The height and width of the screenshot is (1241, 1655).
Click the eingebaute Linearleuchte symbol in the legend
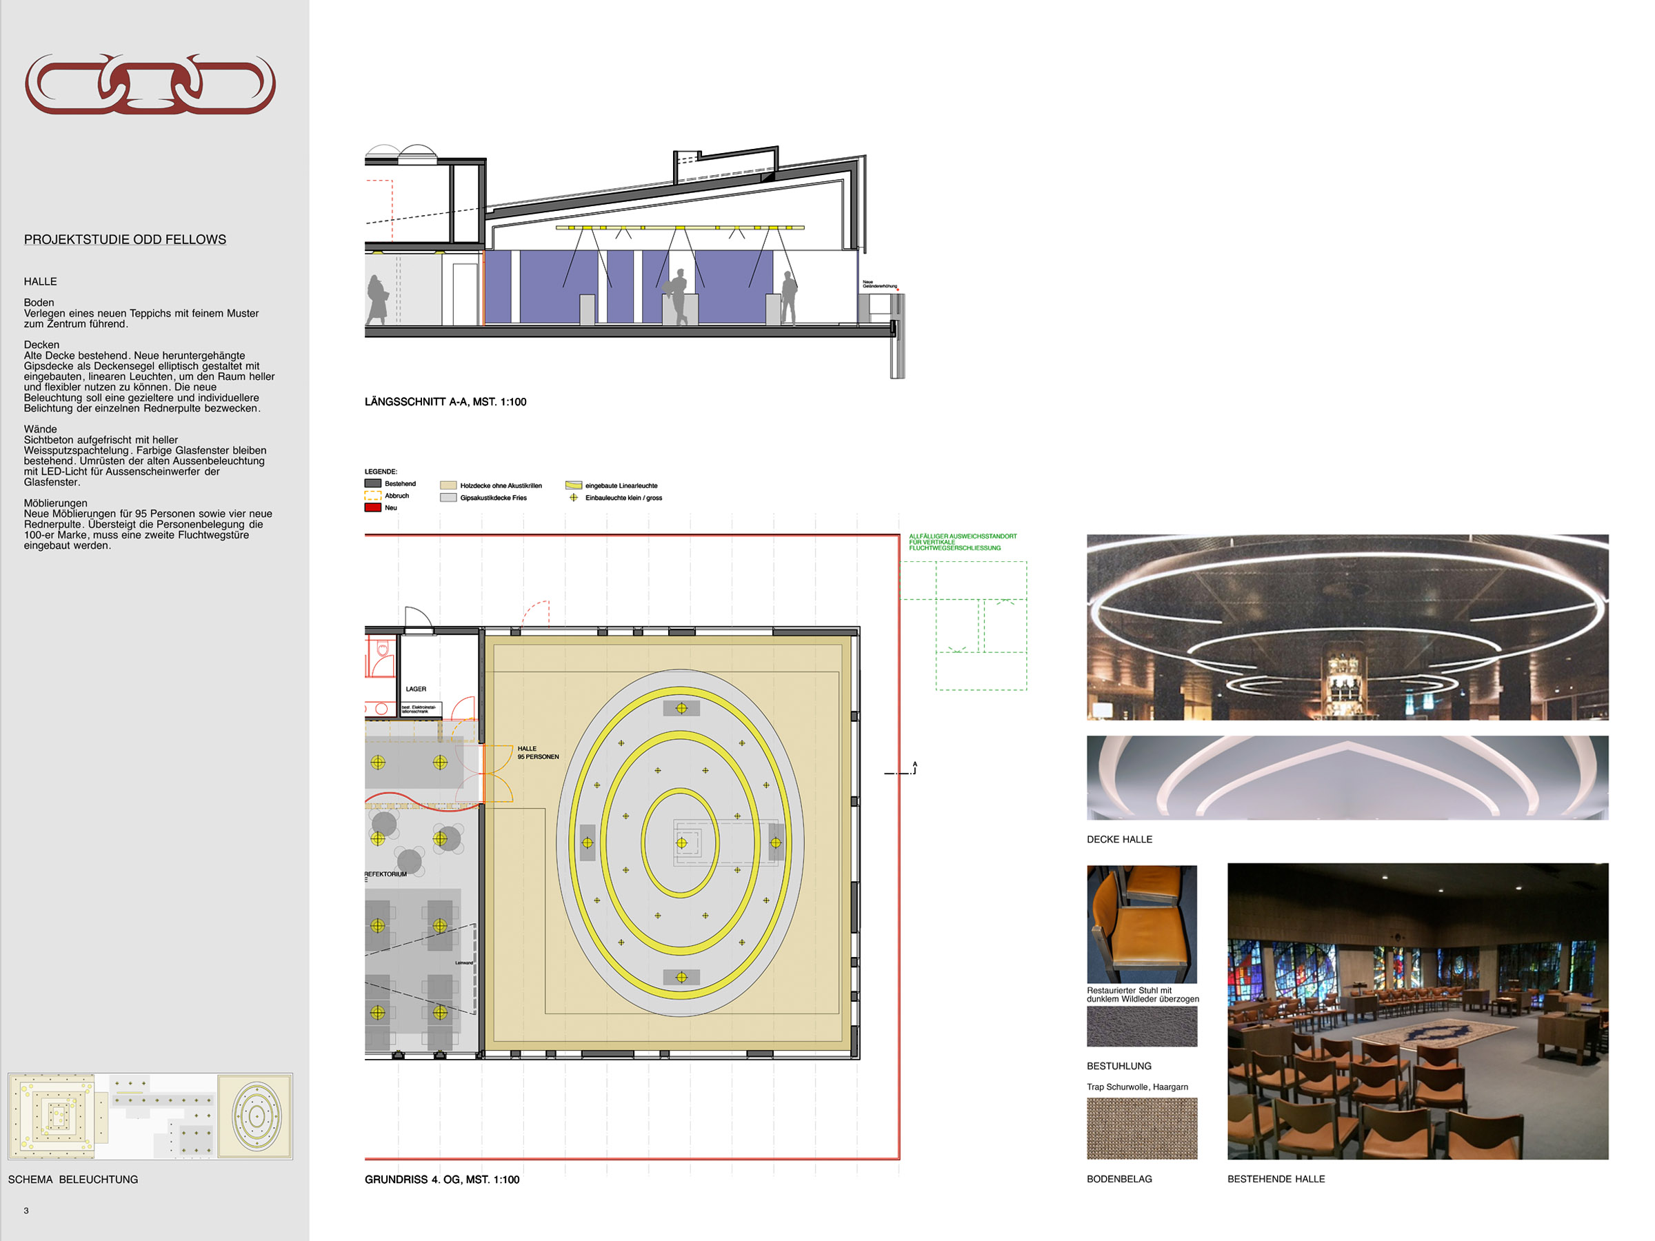pos(574,485)
